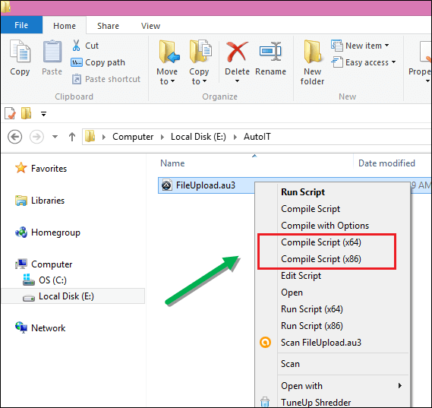This screenshot has width=432, height=408.
Task: Create a New folder from the ribbon
Action: (312, 62)
